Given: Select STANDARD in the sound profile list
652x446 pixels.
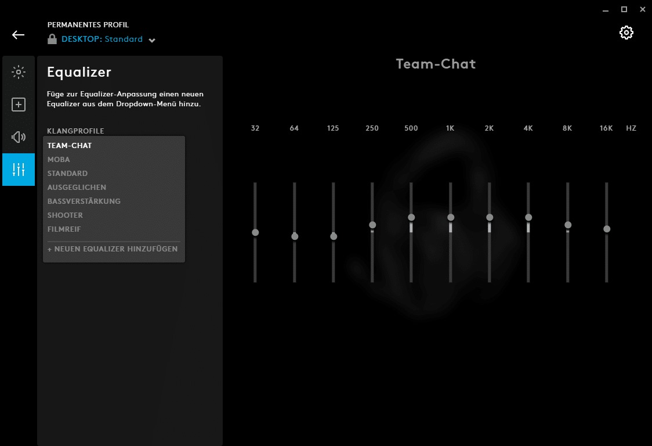Looking at the screenshot, I should [67, 174].
